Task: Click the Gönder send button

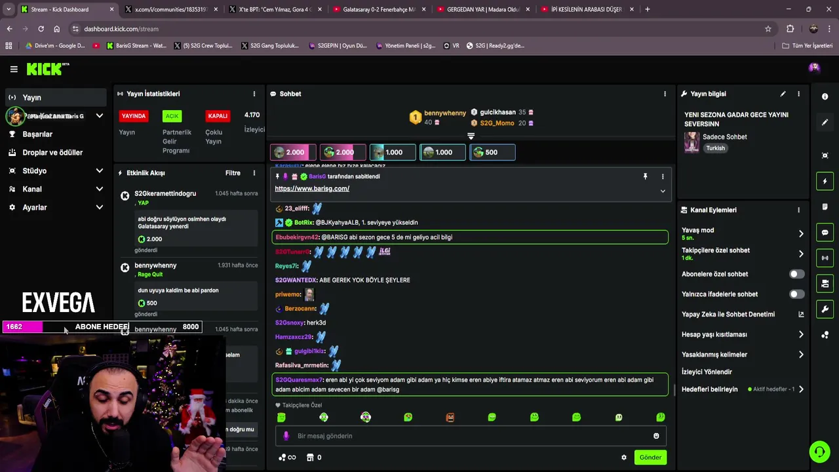Action: coord(650,458)
